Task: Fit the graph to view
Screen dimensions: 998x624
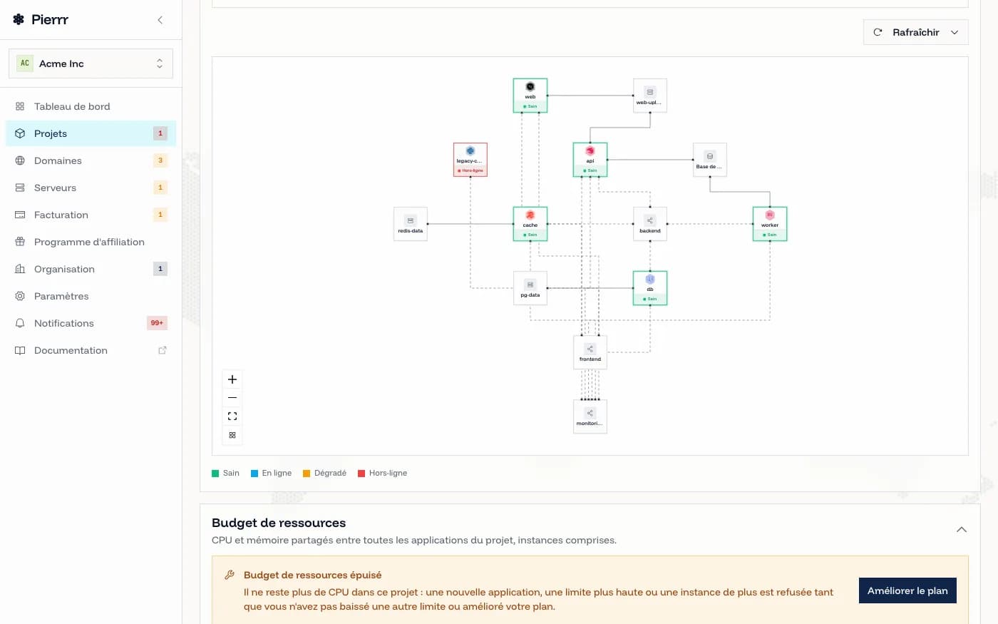Action: (x=232, y=416)
